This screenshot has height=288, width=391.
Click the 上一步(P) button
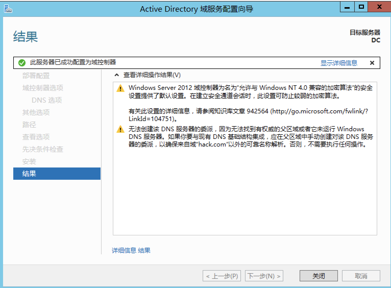(x=222, y=276)
